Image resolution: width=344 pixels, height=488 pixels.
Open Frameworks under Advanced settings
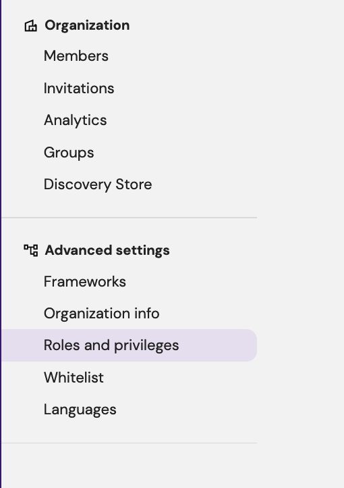[85, 282]
